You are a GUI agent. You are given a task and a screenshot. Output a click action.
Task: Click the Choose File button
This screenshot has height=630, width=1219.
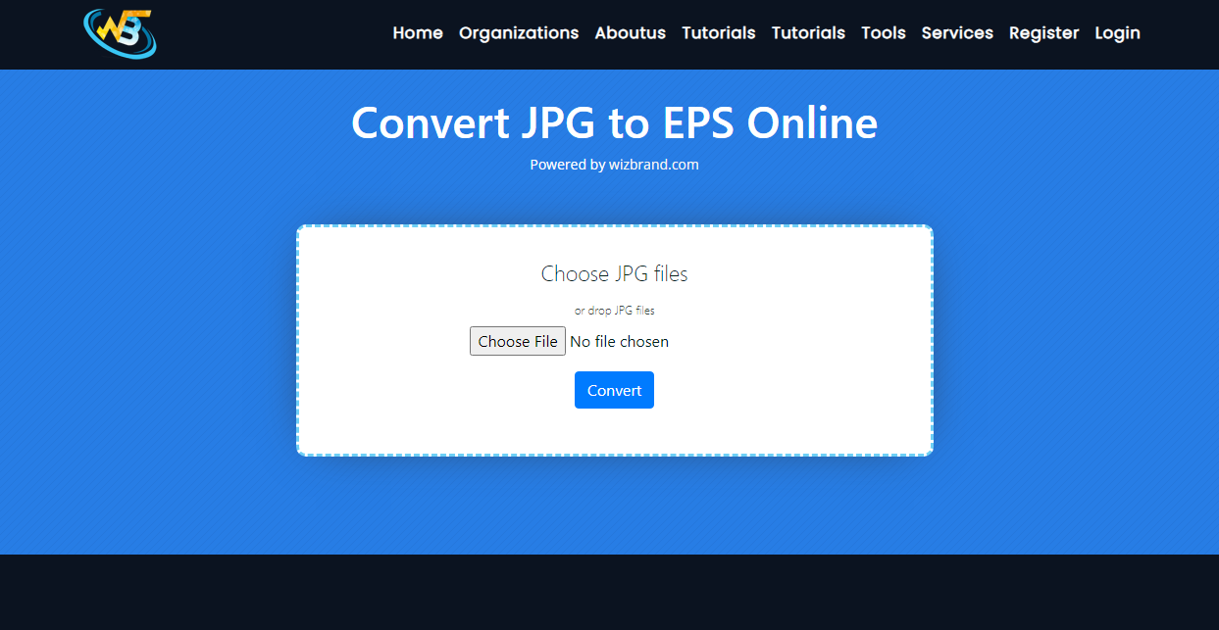(x=518, y=341)
